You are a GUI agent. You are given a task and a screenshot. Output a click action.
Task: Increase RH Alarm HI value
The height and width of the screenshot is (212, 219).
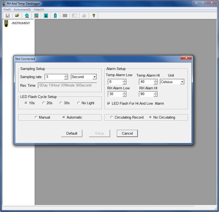tap(155, 93)
